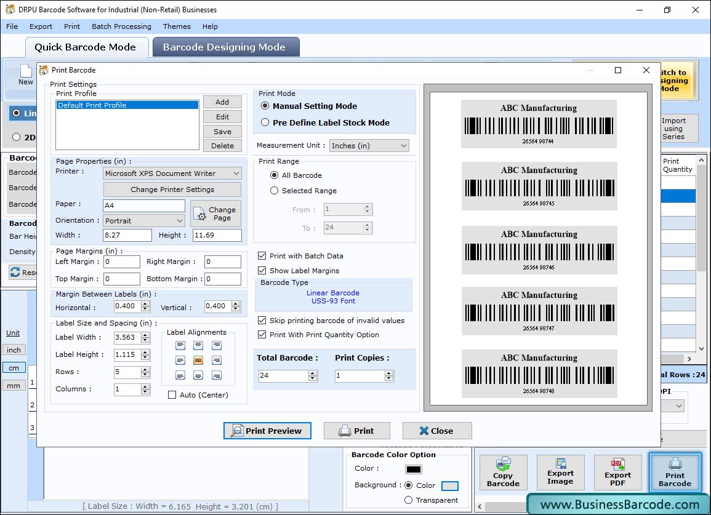711x515 pixels.
Task: Select Pre Define Label Stock Mode
Action: point(265,122)
